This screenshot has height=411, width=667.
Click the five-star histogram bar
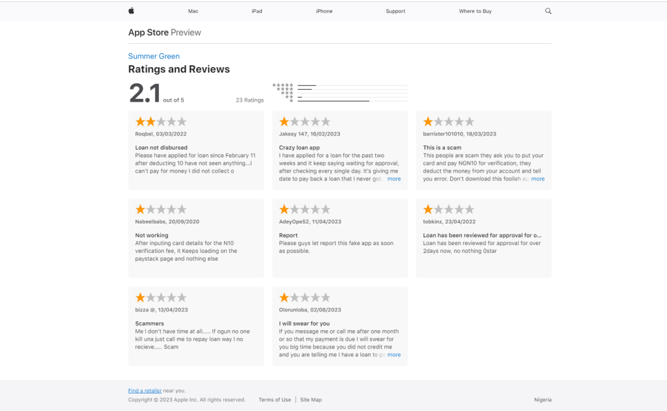click(352, 85)
